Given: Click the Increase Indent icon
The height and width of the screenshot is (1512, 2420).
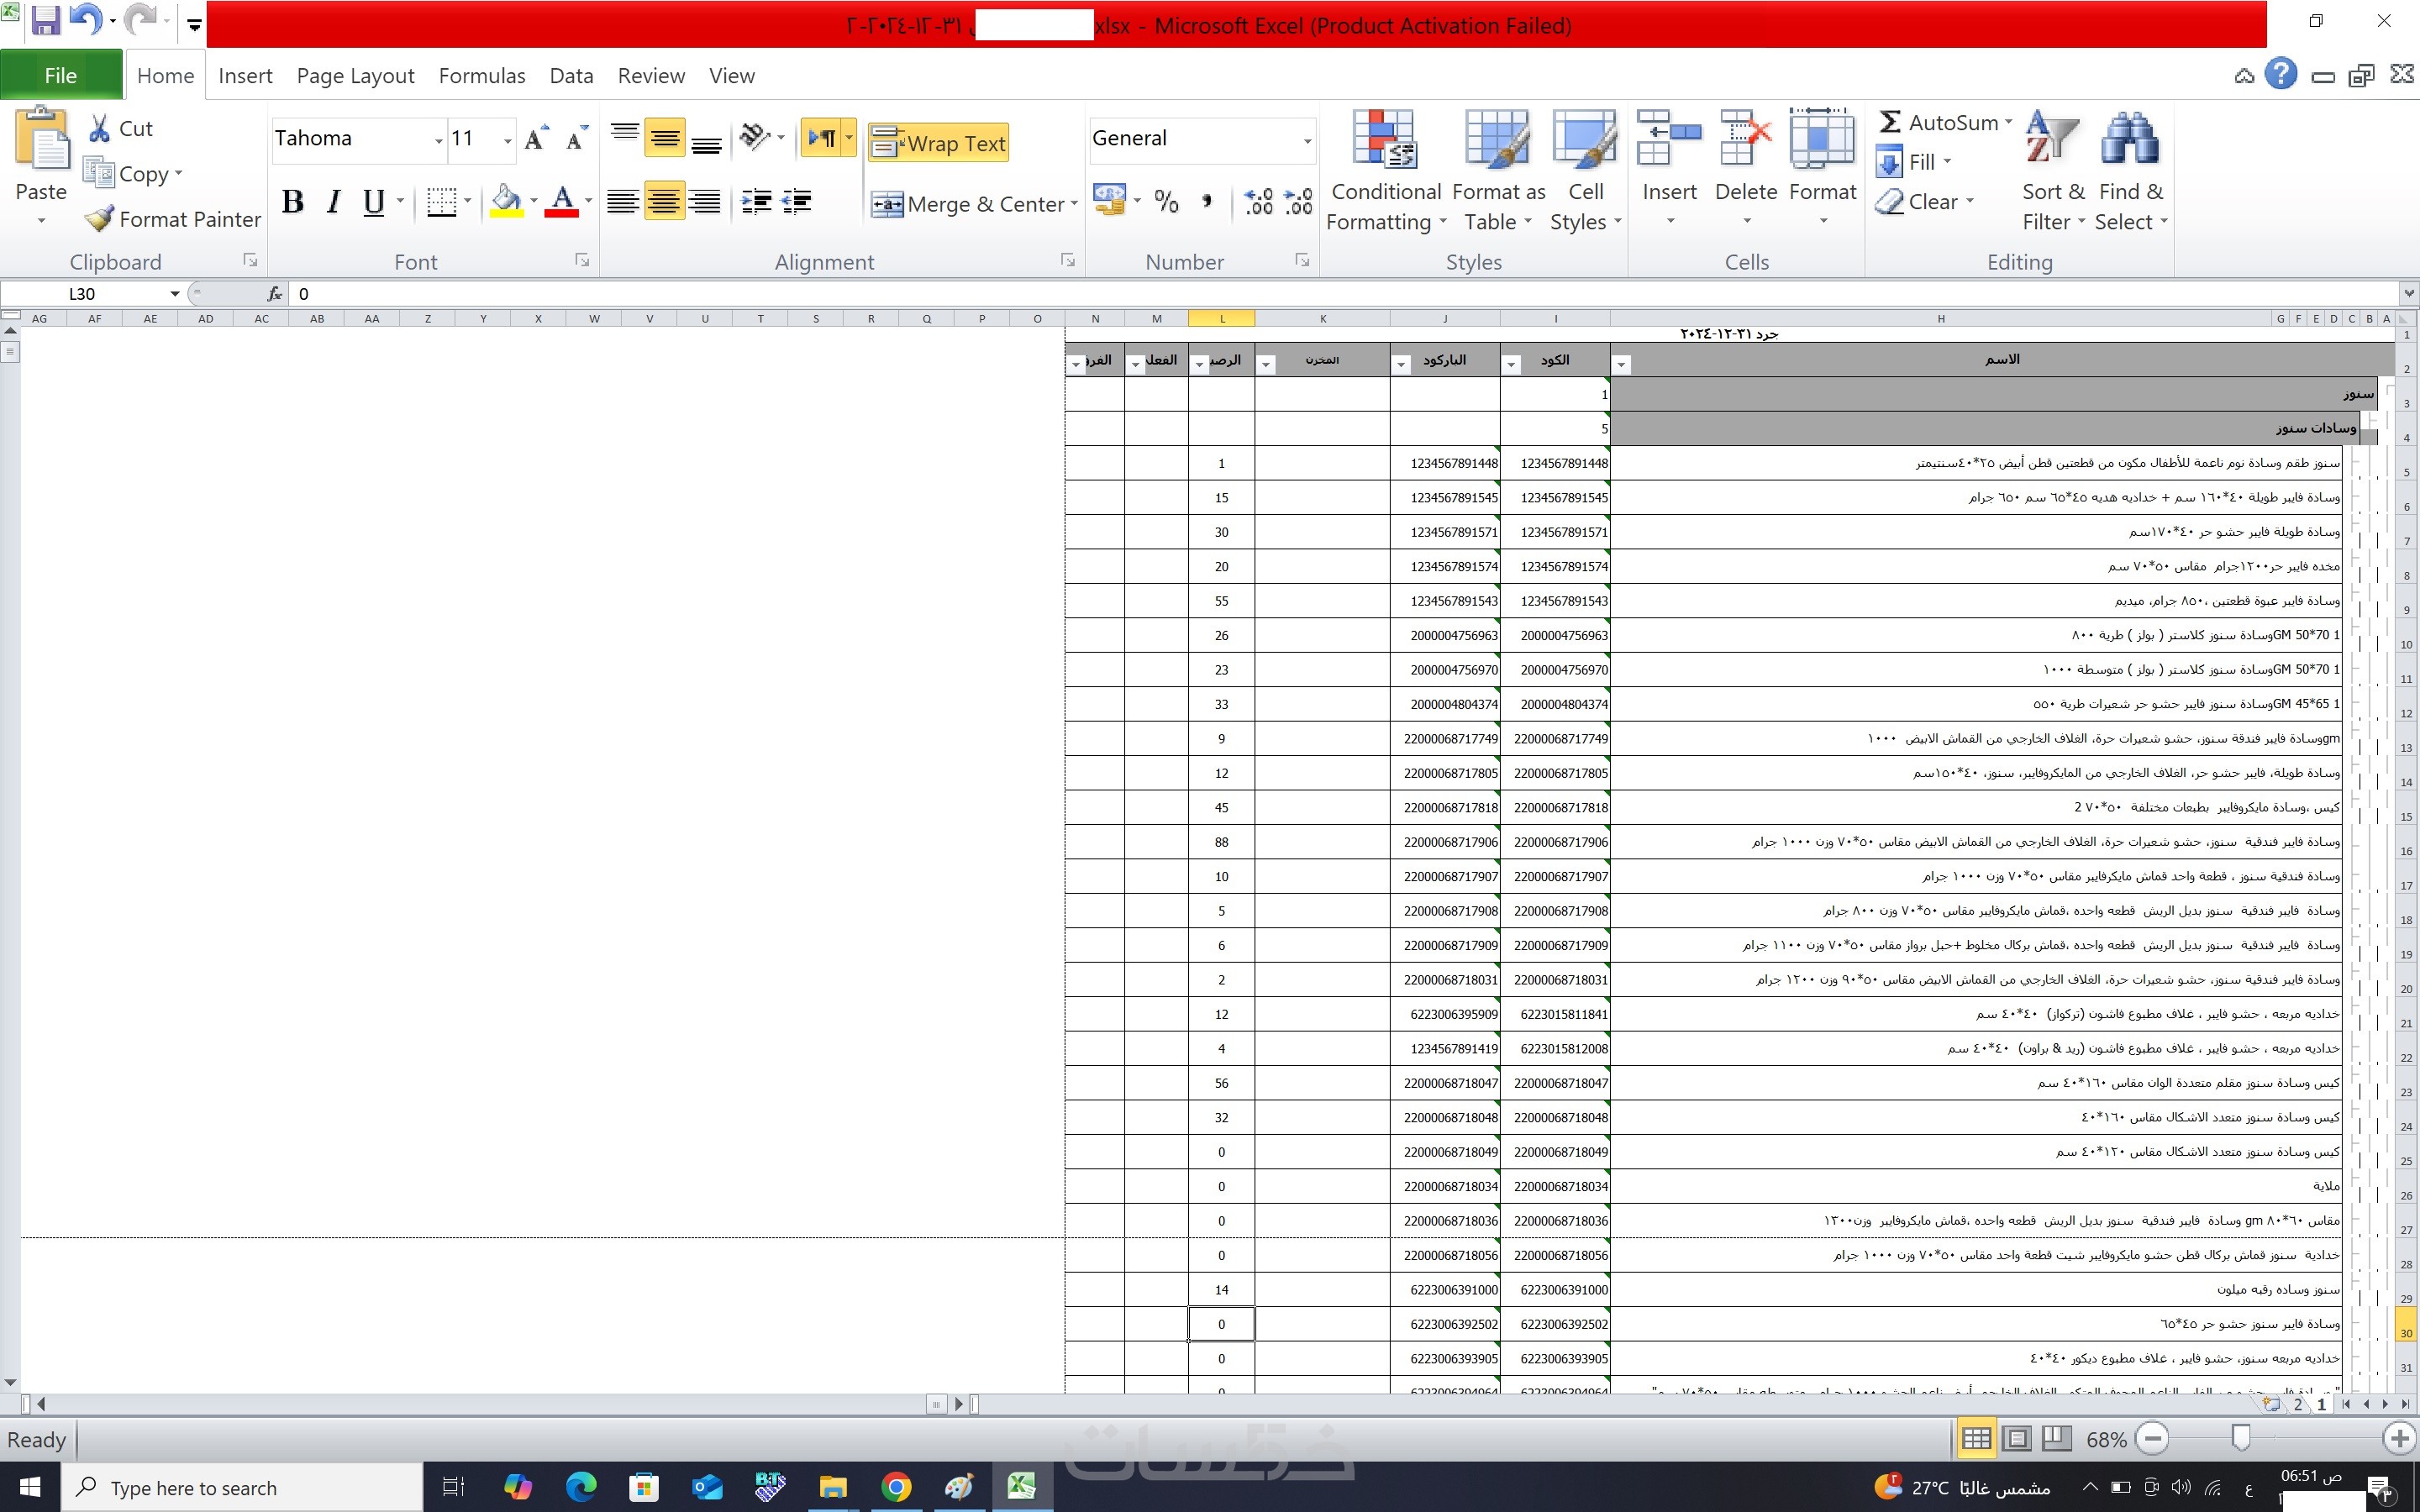Looking at the screenshot, I should pos(797,202).
